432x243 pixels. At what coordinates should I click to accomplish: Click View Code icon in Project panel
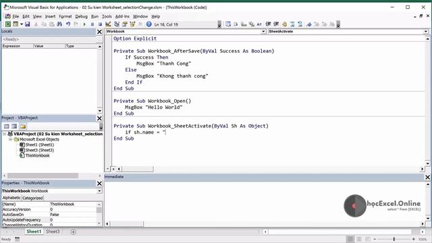pos(6,126)
